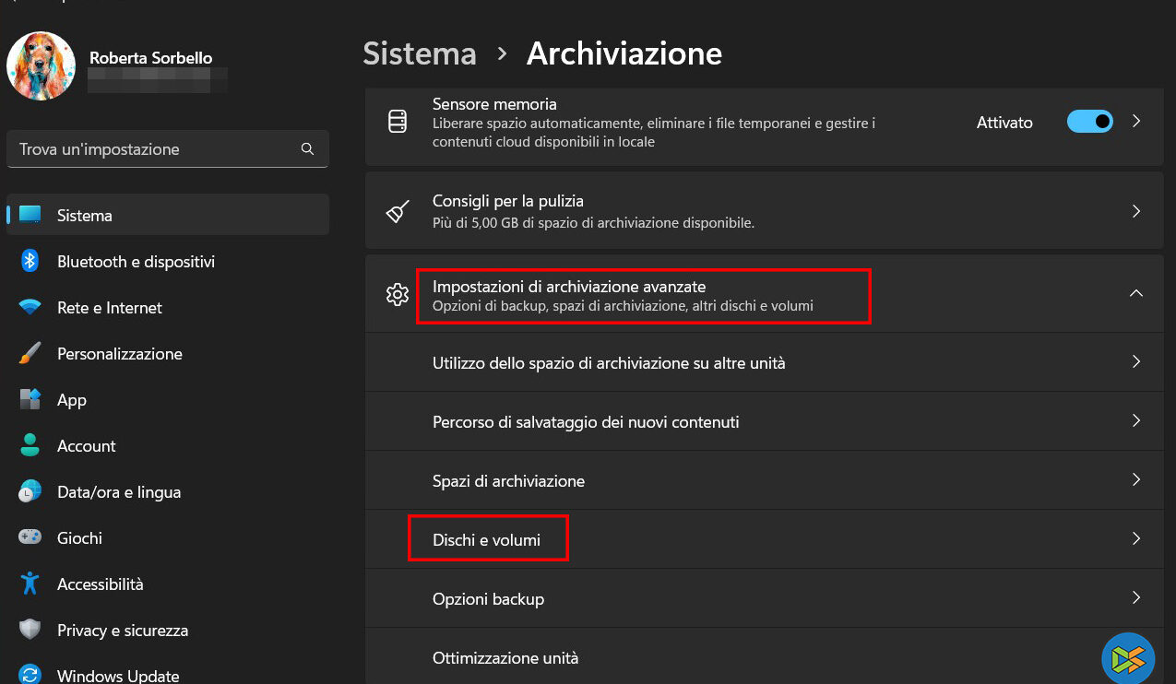
Task: Click the Accessibilità person icon
Action: coord(30,584)
